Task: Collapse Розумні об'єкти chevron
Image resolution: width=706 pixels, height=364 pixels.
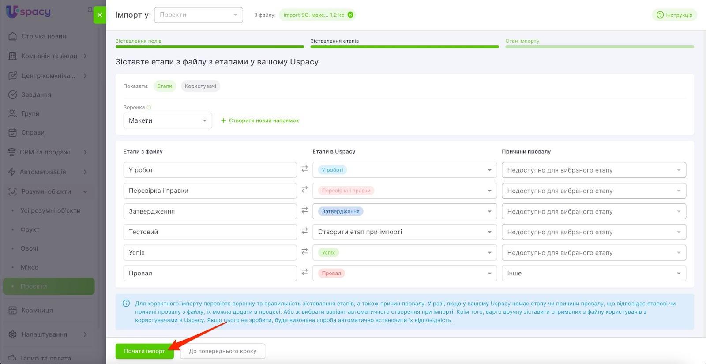Action: (x=85, y=191)
